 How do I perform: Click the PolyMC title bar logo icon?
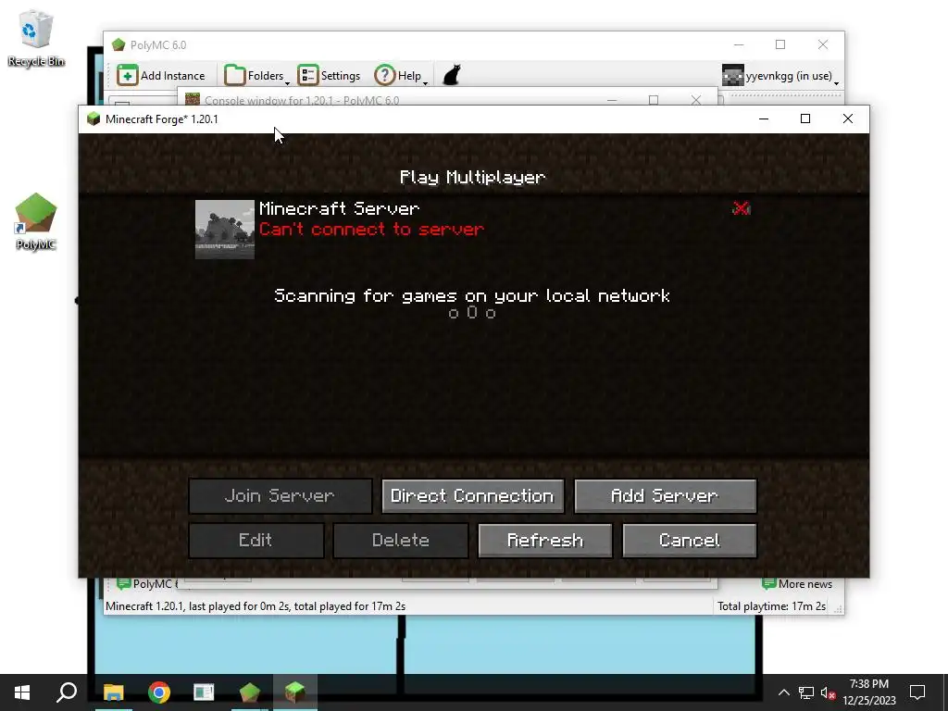[118, 44]
